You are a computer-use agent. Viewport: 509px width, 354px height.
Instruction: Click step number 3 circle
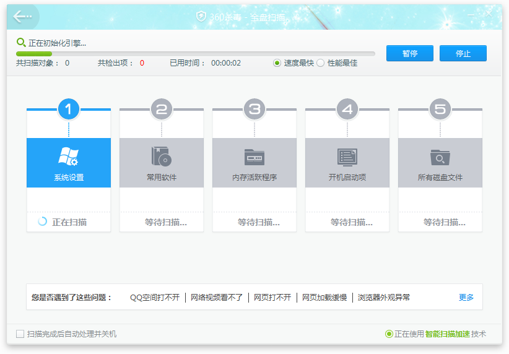pyautogui.click(x=254, y=110)
